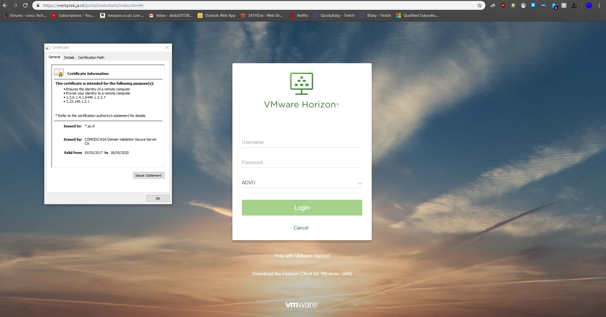Select the General tab in Certificate dialog
606x317 pixels.
point(54,57)
